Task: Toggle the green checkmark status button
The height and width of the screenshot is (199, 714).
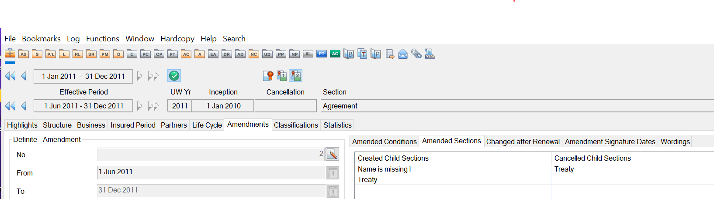Action: coord(174,76)
